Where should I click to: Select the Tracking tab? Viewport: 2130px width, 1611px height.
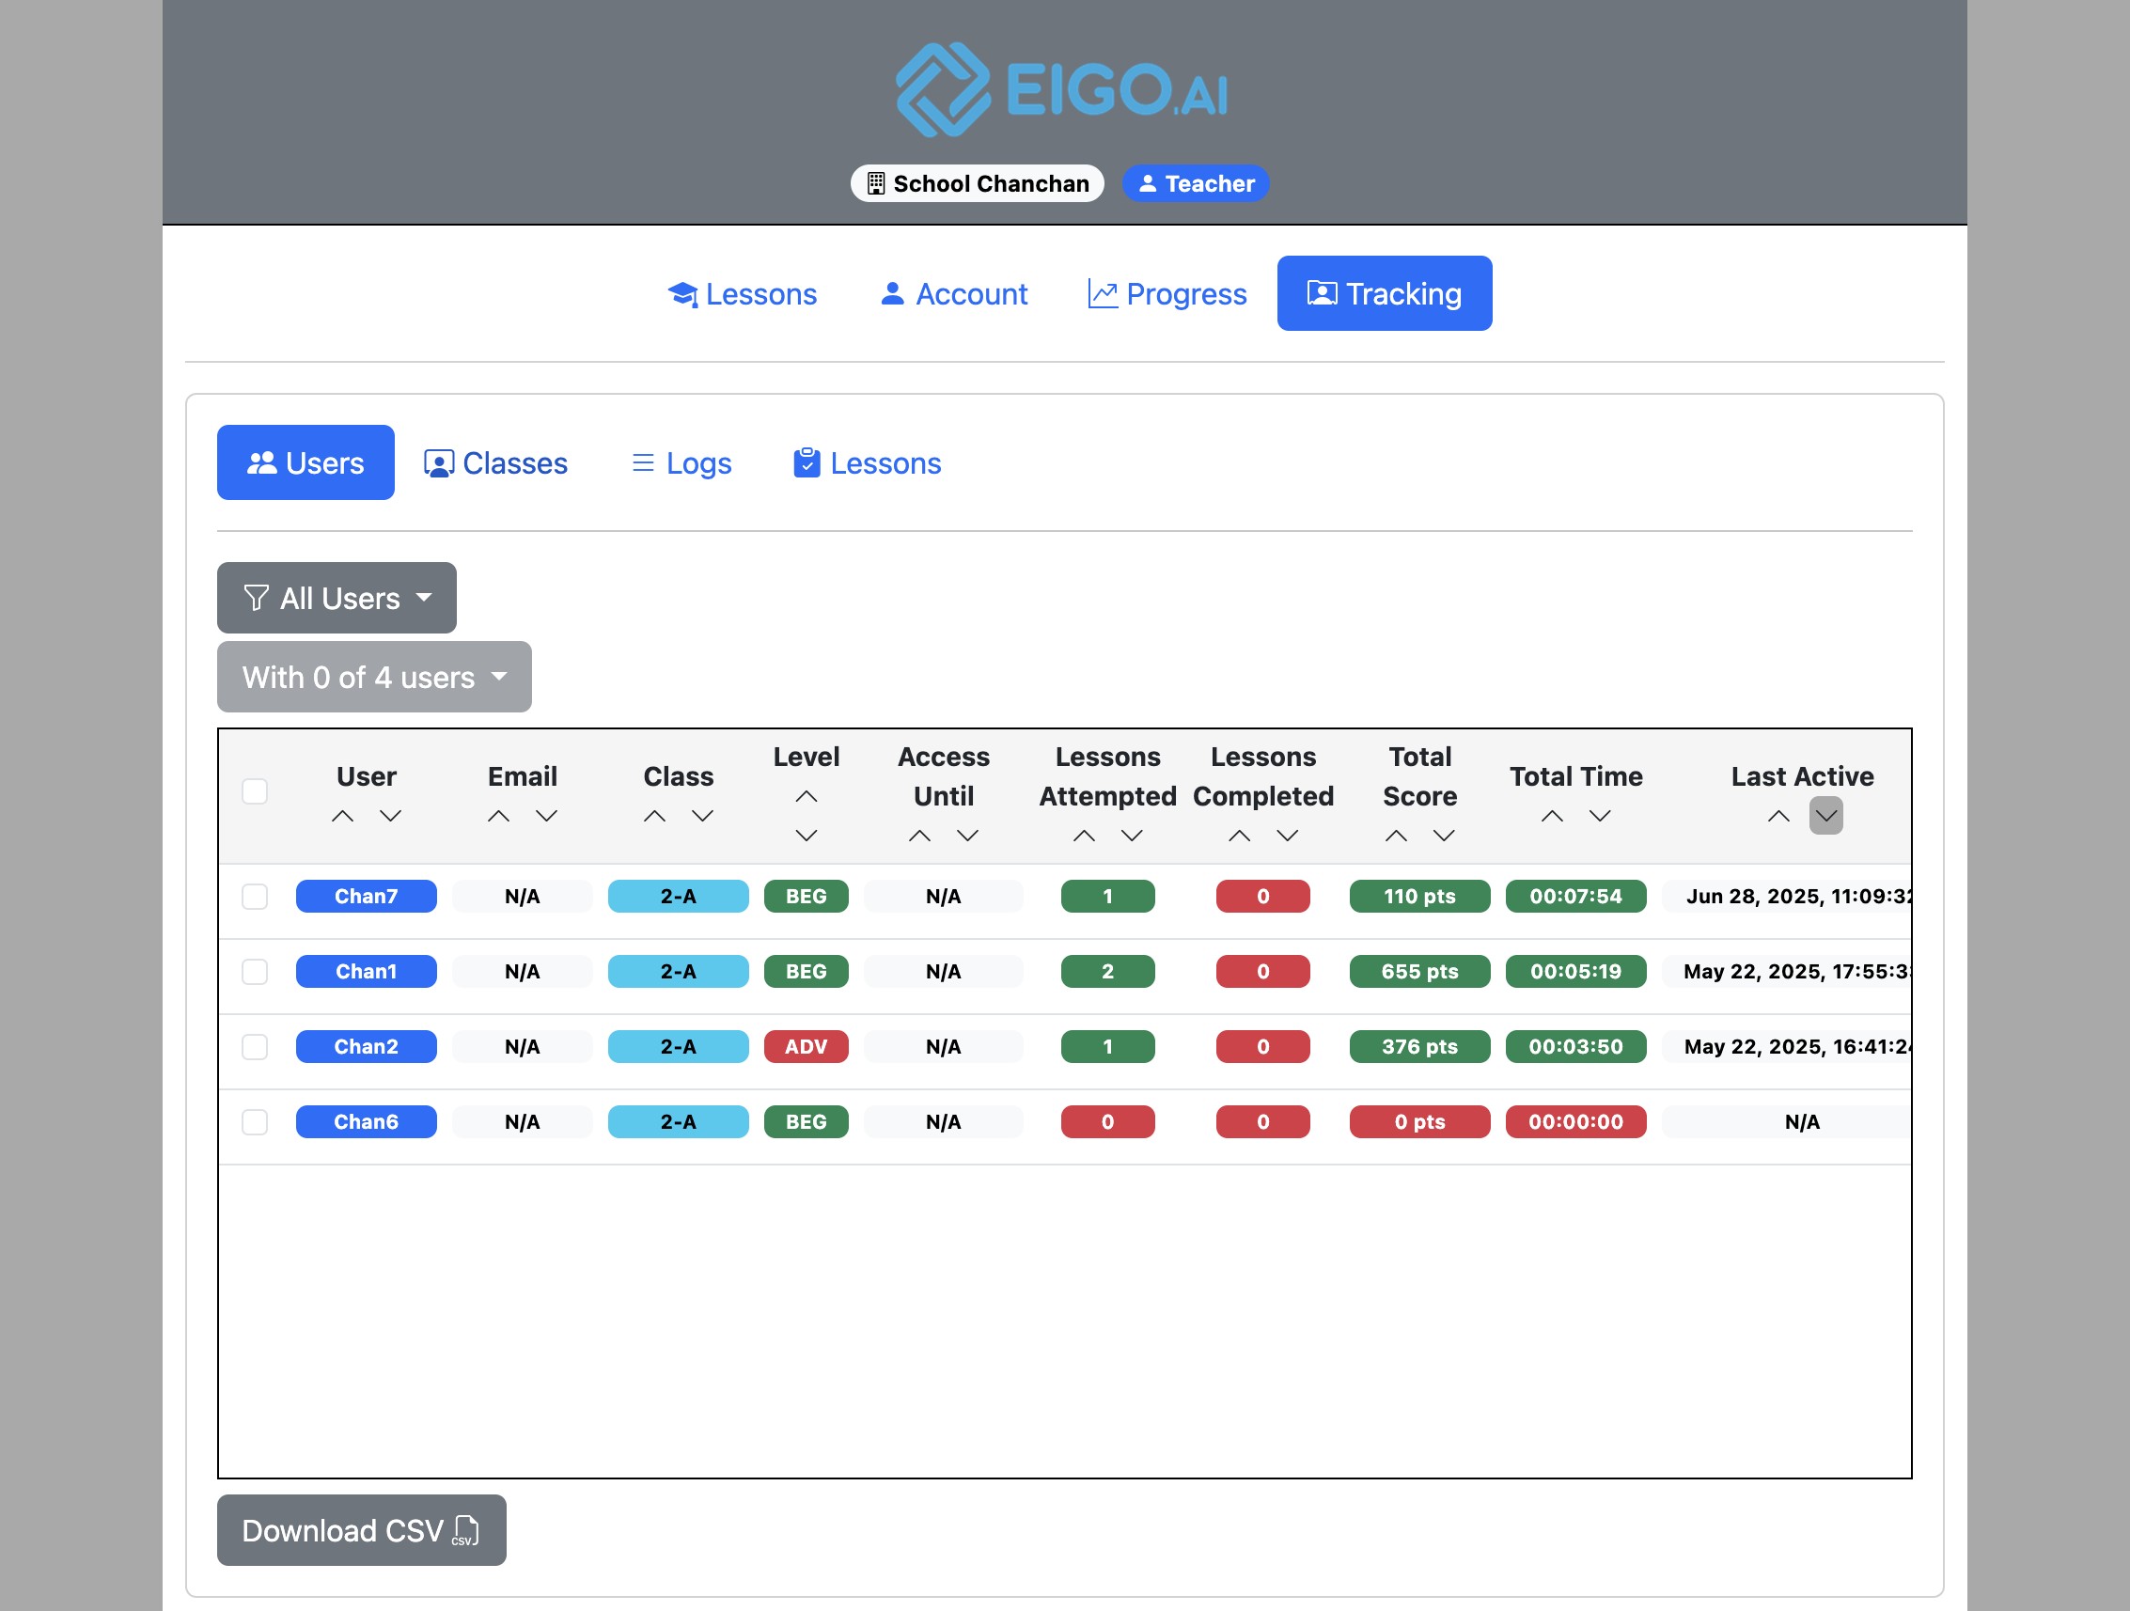tap(1385, 293)
